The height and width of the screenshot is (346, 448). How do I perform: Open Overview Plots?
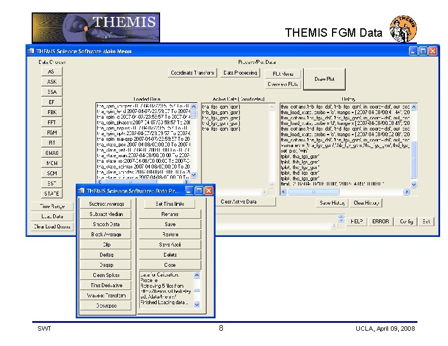(283, 84)
